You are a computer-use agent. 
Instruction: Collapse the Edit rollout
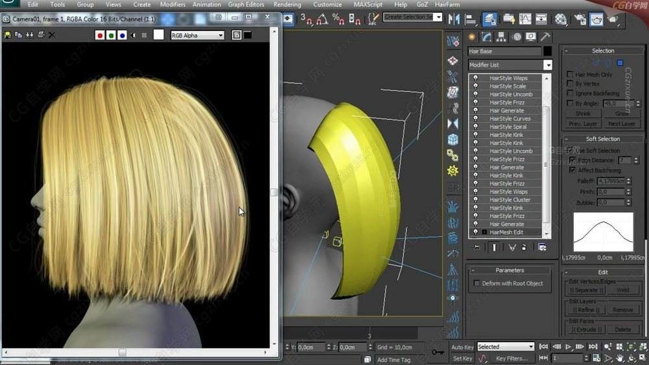point(566,272)
